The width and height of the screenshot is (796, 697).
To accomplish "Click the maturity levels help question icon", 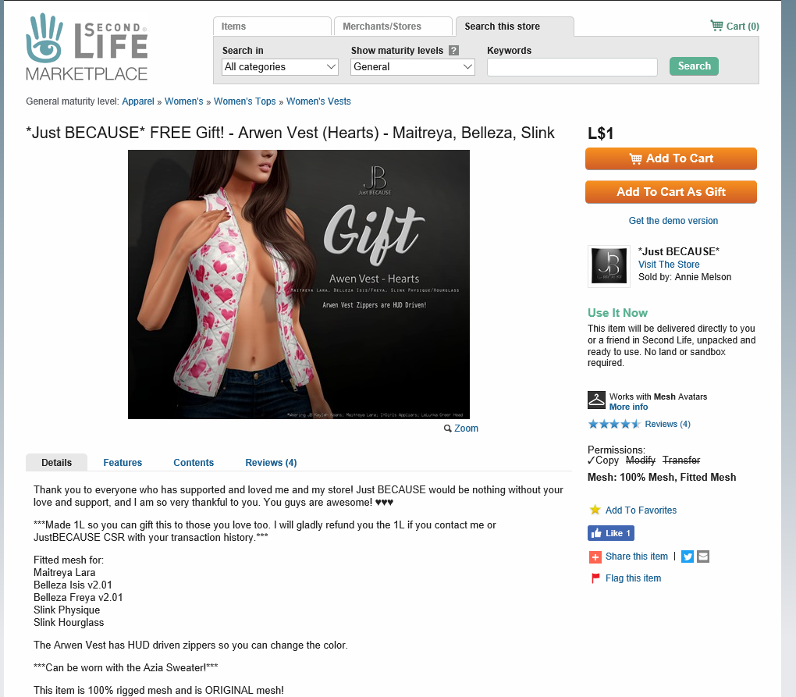I will point(454,50).
